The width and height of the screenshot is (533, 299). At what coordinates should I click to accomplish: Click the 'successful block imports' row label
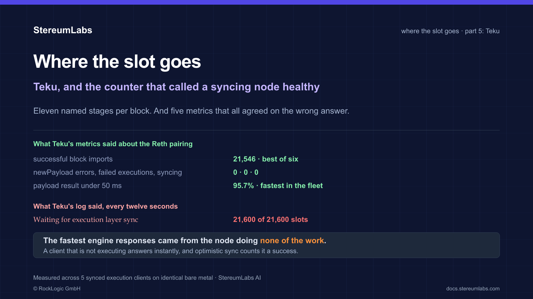click(x=73, y=159)
